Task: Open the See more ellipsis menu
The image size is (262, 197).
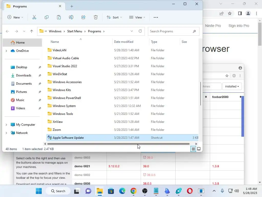Action: tap(156, 17)
